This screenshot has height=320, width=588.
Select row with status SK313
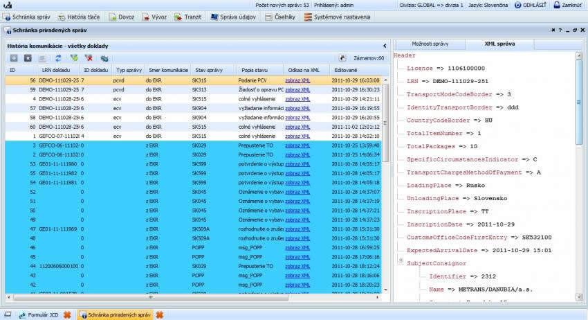pos(194,90)
